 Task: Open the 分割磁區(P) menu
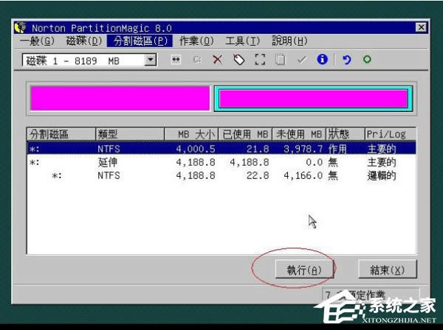[x=140, y=41]
